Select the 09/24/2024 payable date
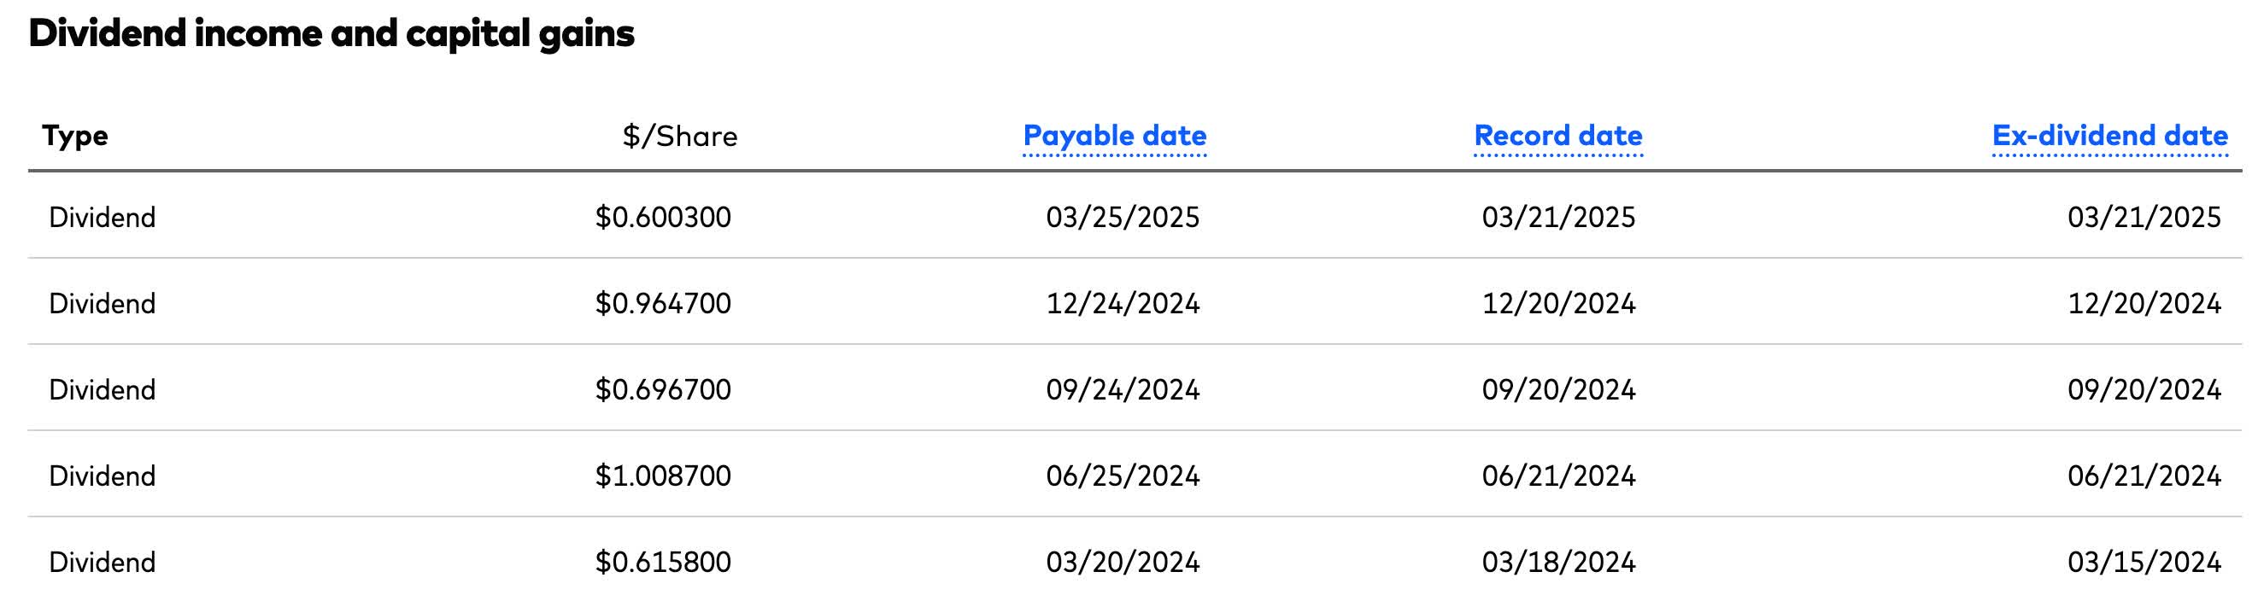 [x=1122, y=389]
